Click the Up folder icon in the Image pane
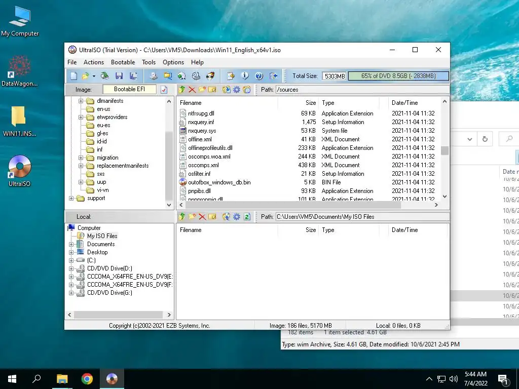This screenshot has width=519, height=389. (x=182, y=89)
